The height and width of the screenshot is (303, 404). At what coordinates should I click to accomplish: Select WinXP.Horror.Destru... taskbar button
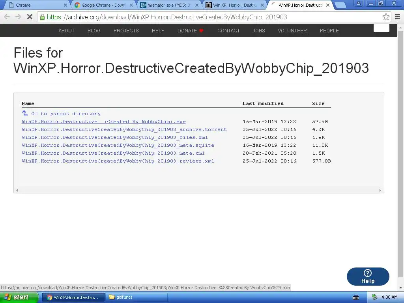[x=73, y=297]
